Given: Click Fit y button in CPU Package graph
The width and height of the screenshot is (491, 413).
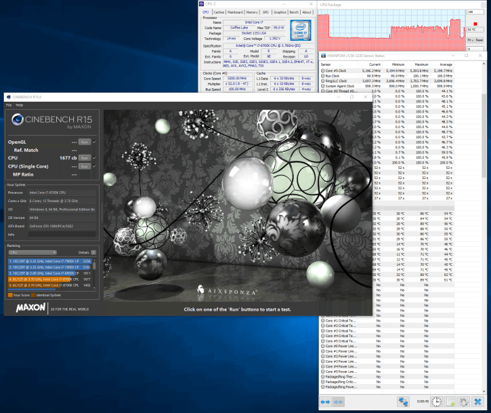Looking at the screenshot, I should point(470,40).
